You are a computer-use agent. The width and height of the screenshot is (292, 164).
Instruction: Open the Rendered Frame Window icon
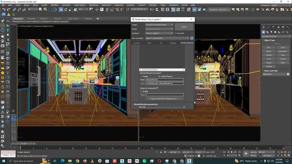pyautogui.click(x=199, y=10)
